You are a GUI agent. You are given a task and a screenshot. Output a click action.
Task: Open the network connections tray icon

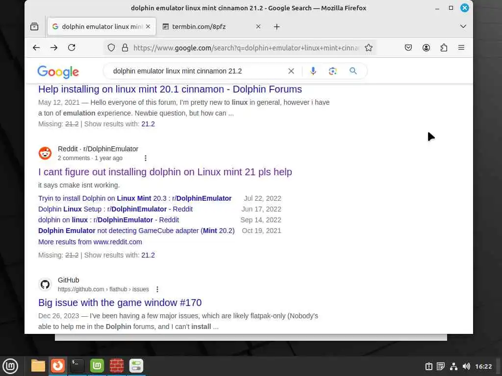click(453, 366)
